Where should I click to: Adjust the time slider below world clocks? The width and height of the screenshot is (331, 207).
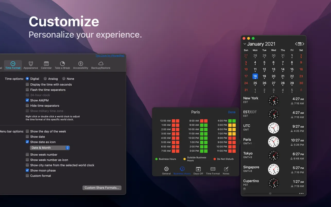pyautogui.click(x=270, y=193)
